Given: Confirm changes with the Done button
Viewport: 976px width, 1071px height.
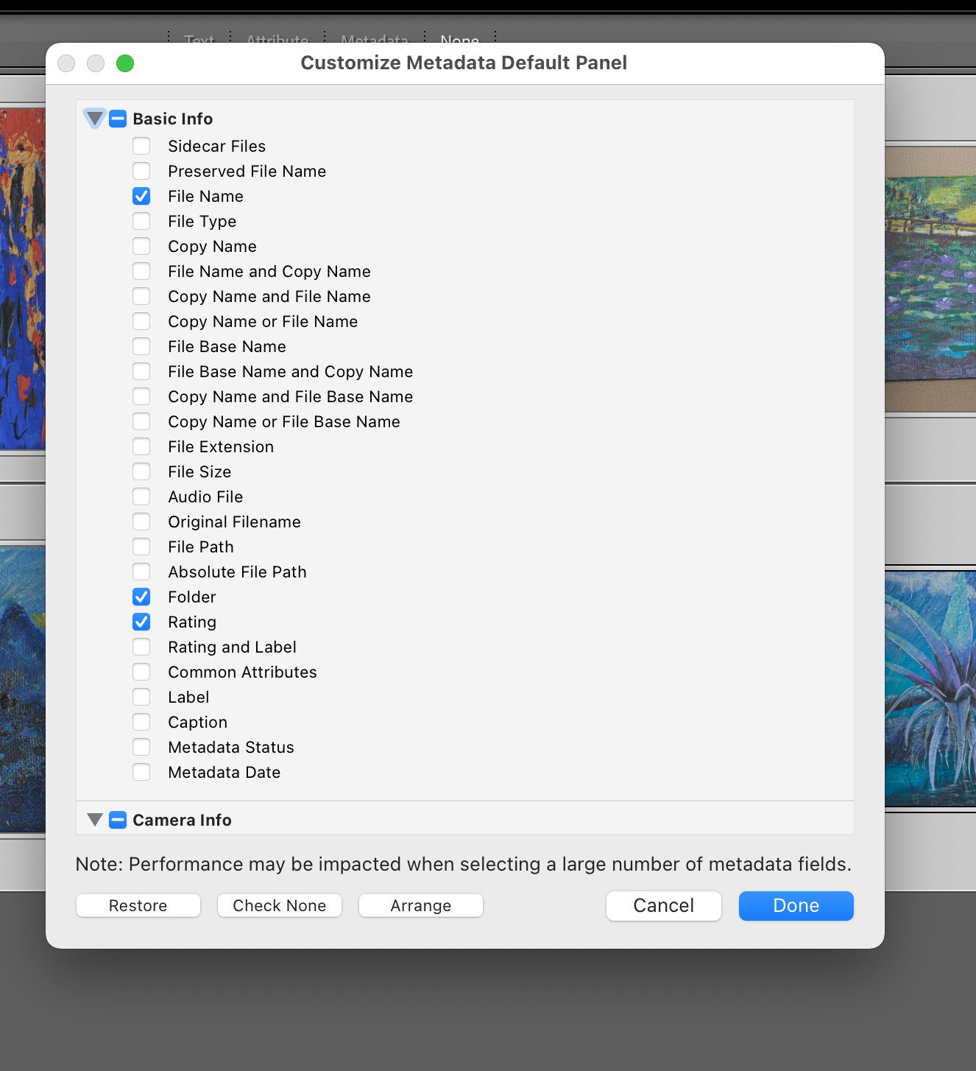Looking at the screenshot, I should tap(796, 905).
